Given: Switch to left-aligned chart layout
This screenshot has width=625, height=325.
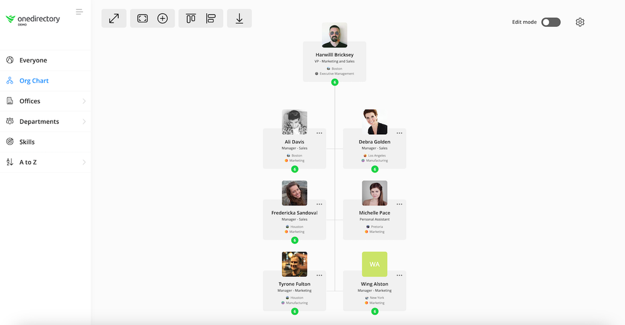Looking at the screenshot, I should coord(211,19).
